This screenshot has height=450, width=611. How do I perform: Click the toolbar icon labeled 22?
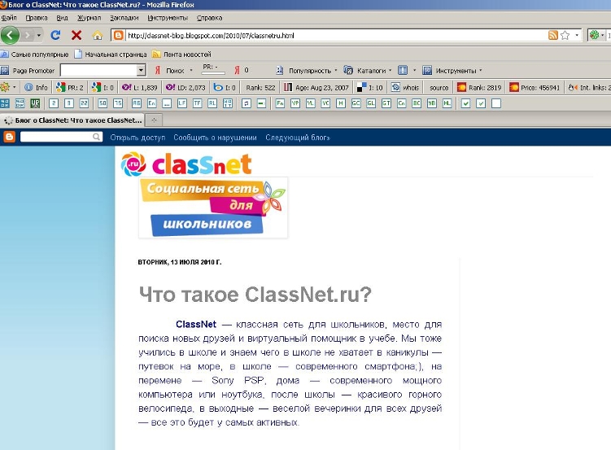pyautogui.click(x=84, y=103)
